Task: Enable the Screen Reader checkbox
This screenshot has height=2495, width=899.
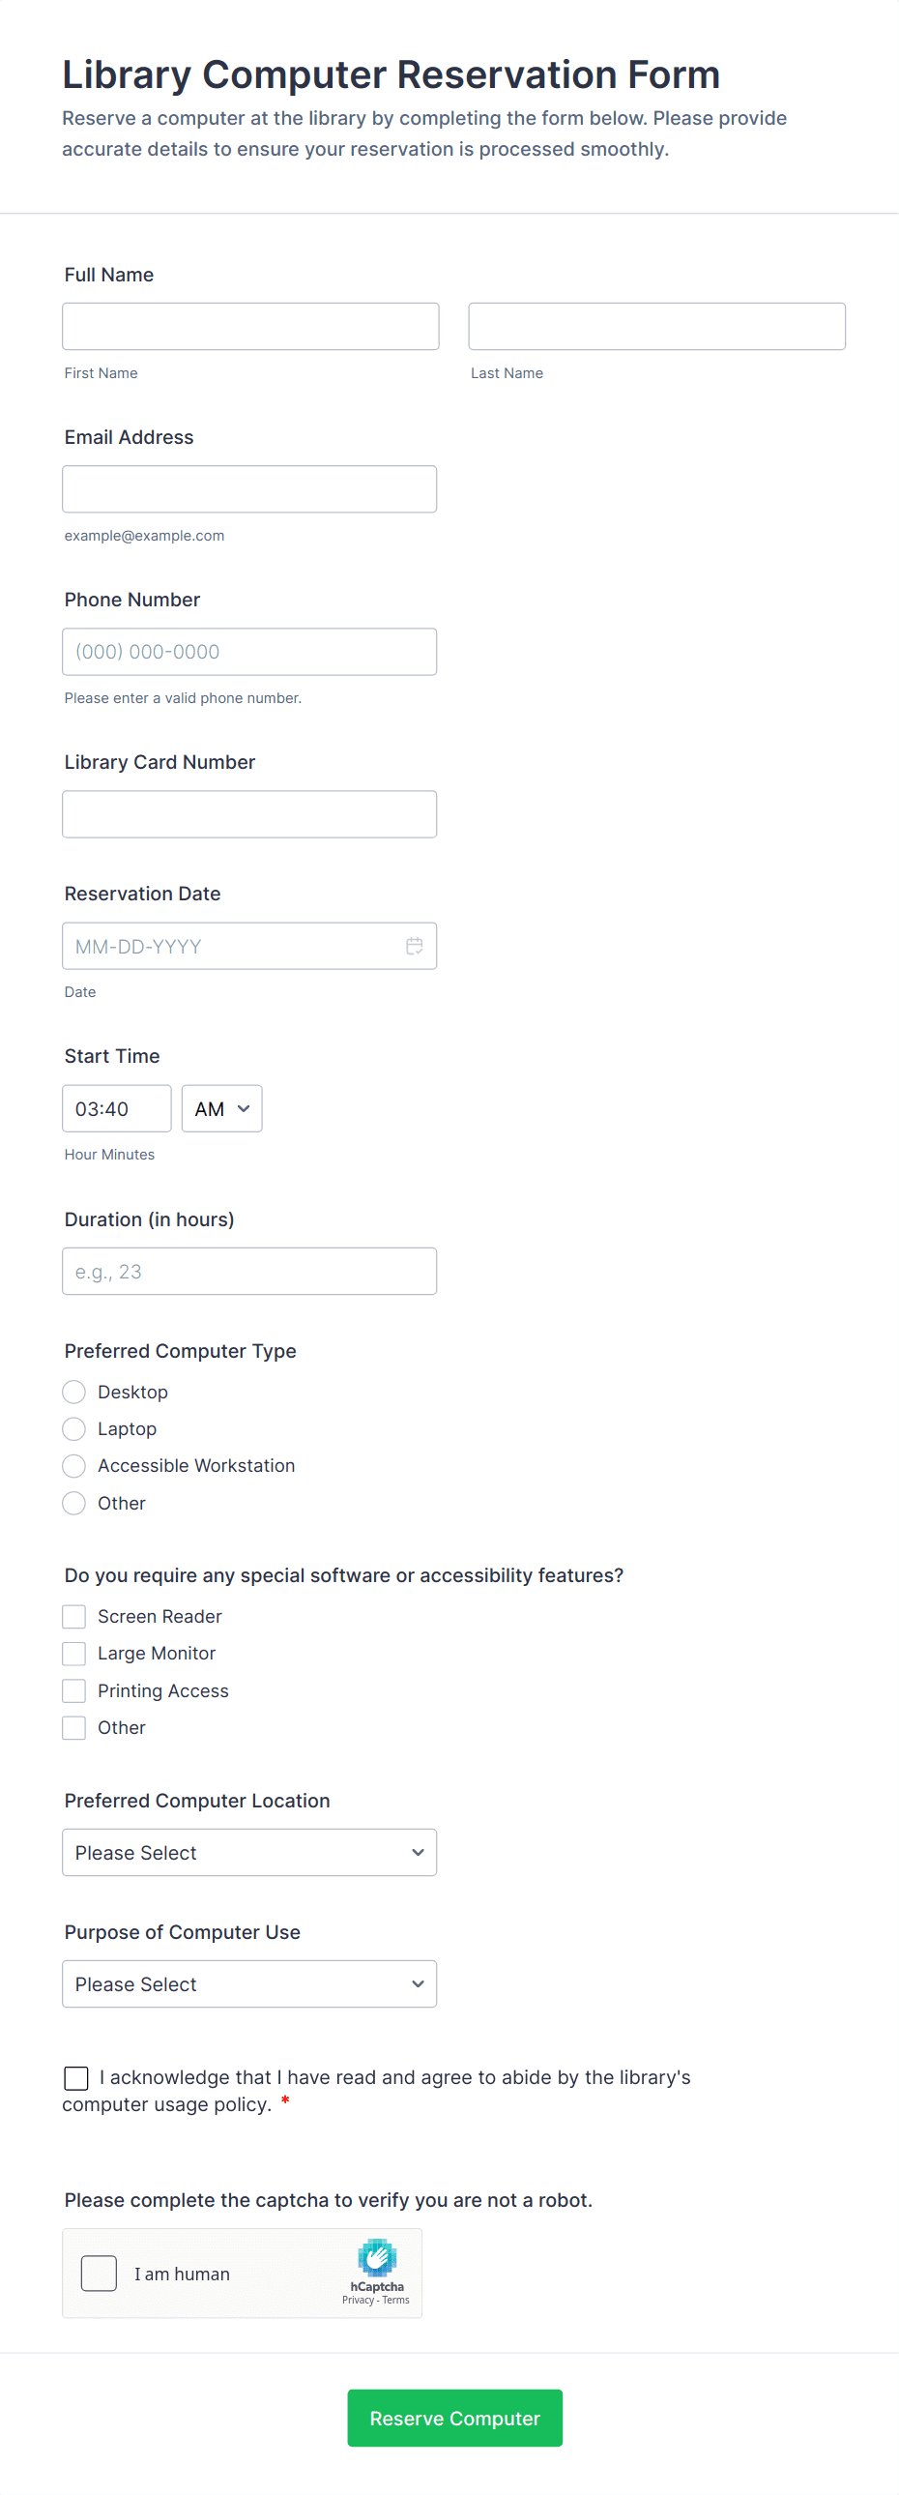Action: tap(74, 1616)
